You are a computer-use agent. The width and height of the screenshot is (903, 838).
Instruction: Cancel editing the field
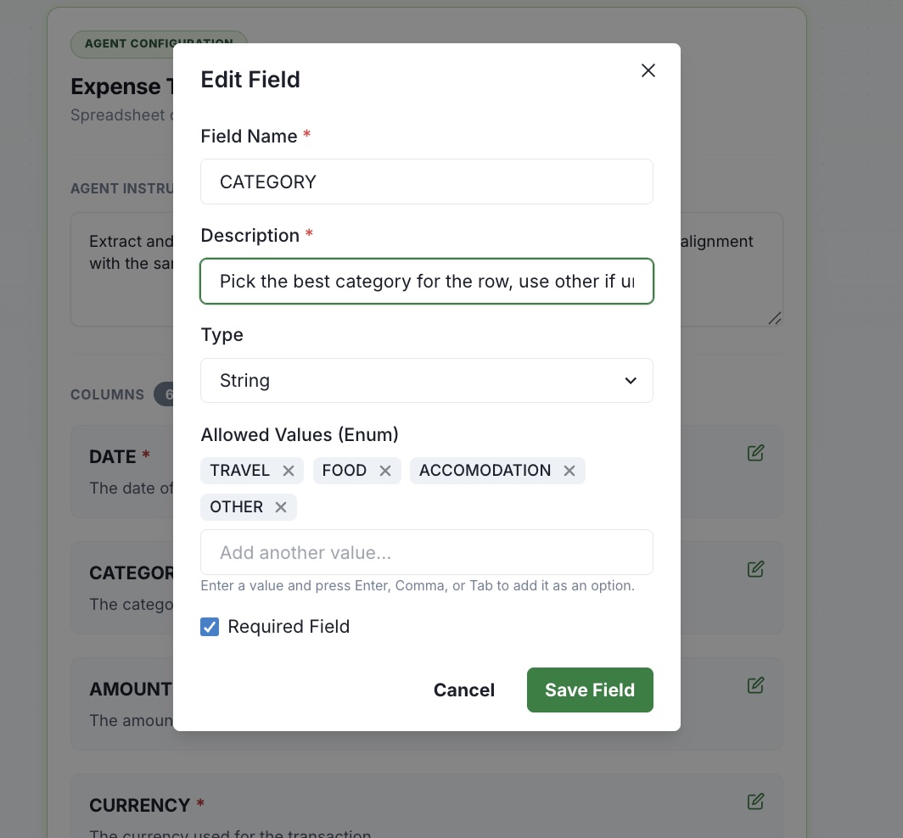point(463,690)
